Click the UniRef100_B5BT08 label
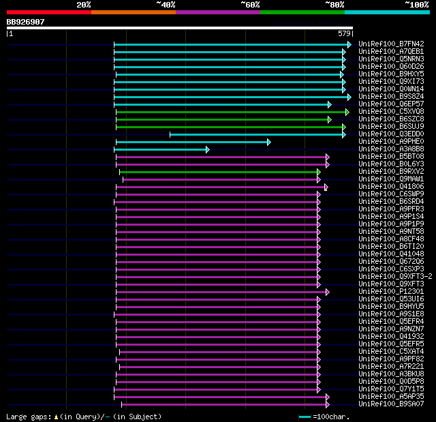The width and height of the screenshot is (436, 422). click(391, 157)
